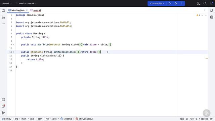Run the current file

[170, 3]
